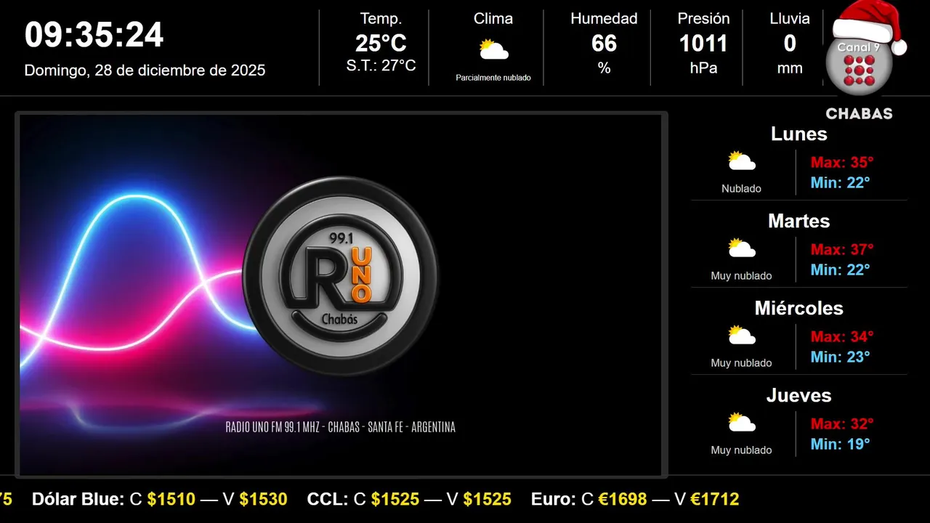Image resolution: width=930 pixels, height=523 pixels.
Task: Click the Euro ticker label
Action: click(x=554, y=499)
